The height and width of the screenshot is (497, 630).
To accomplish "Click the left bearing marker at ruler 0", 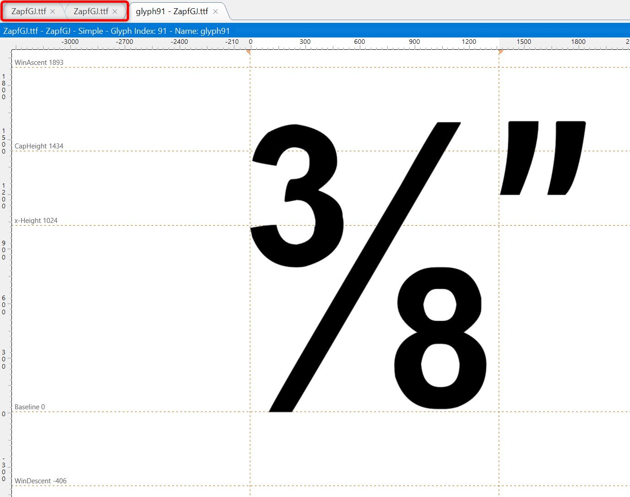I will (x=249, y=51).
